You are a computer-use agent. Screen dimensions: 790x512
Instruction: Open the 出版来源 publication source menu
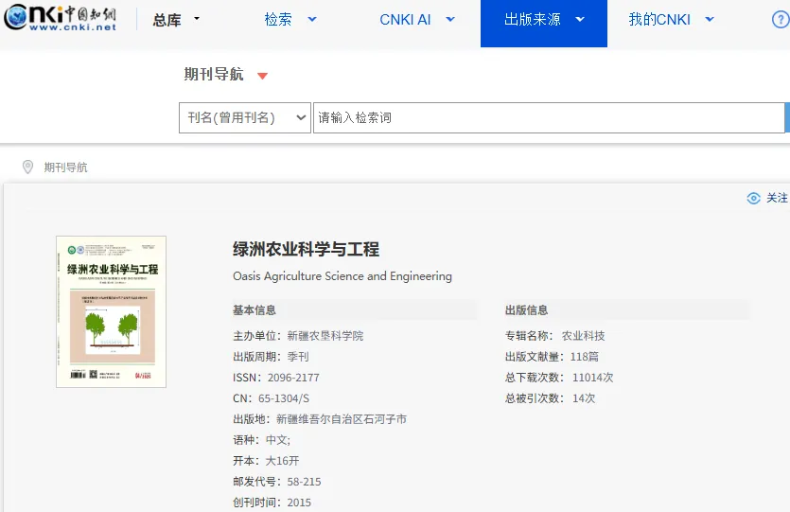point(544,24)
